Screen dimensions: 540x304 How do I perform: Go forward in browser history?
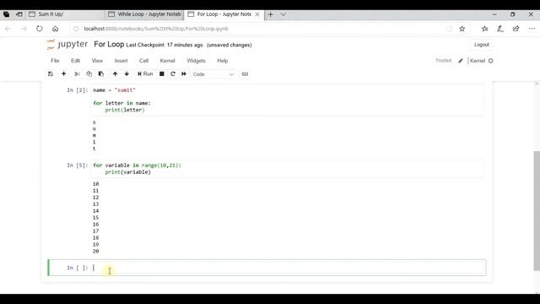tap(24, 29)
